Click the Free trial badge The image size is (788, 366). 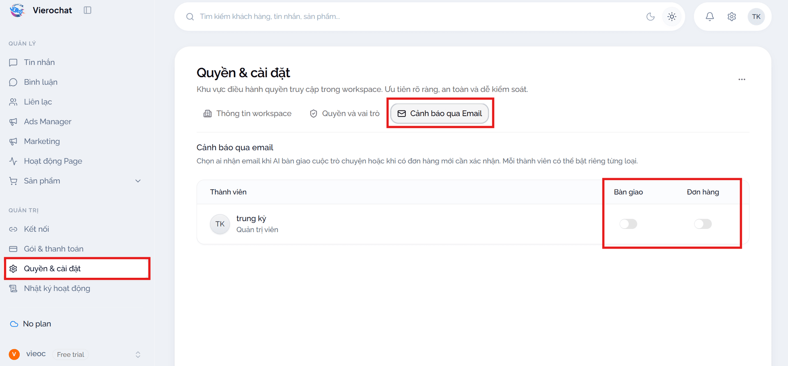71,355
